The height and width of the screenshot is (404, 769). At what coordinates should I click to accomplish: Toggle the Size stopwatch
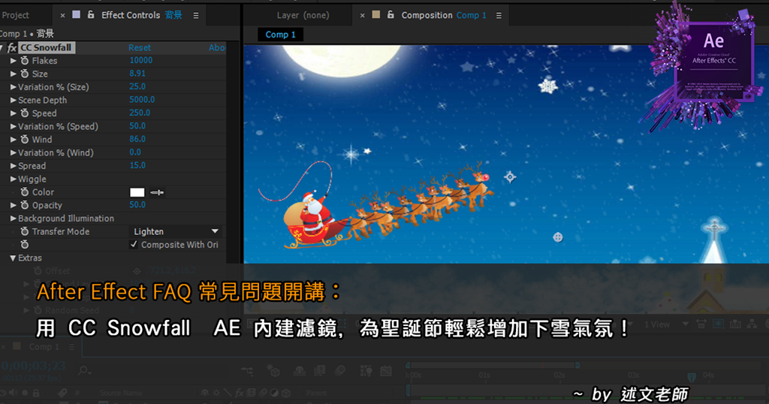click(x=25, y=74)
